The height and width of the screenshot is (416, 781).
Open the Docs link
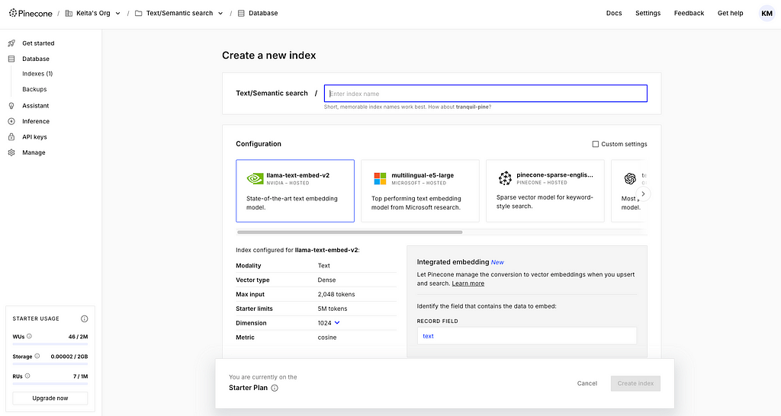(614, 14)
